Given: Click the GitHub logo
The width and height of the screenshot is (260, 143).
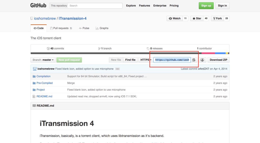Looking at the screenshot, I should (38, 6).
